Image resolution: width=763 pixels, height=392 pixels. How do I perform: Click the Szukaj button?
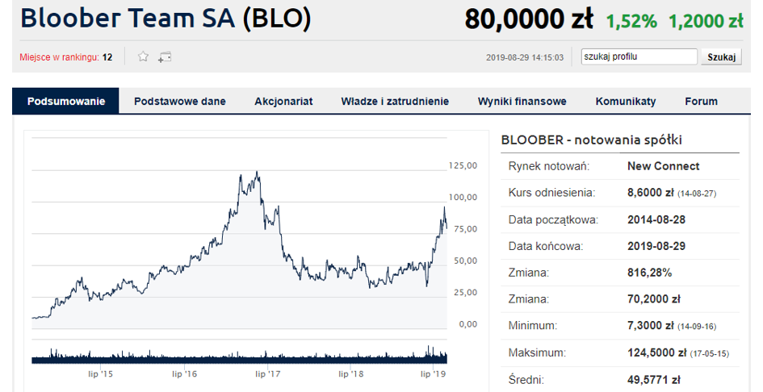click(x=721, y=57)
